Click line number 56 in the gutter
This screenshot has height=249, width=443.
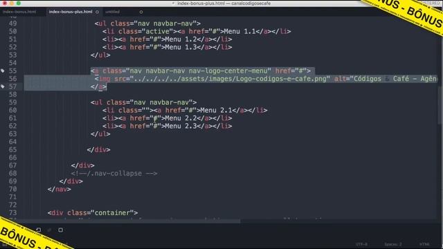click(12, 79)
